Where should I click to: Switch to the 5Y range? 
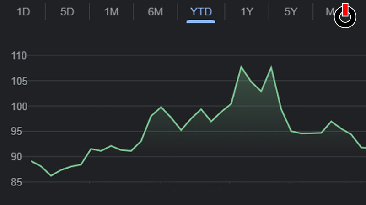[x=291, y=12]
